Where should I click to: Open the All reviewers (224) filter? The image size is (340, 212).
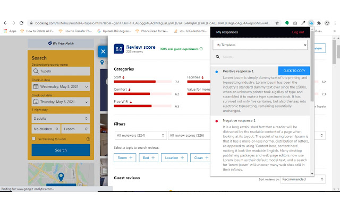pyautogui.click(x=140, y=136)
